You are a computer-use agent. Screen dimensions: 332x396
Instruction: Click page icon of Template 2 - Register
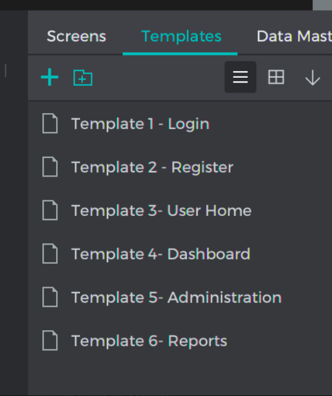pyautogui.click(x=50, y=167)
